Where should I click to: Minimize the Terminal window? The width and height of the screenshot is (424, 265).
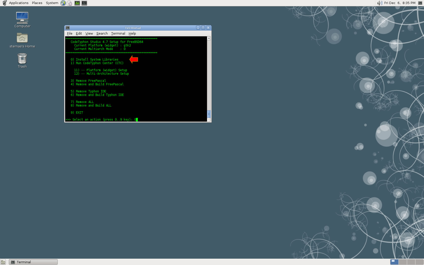pos(198,28)
